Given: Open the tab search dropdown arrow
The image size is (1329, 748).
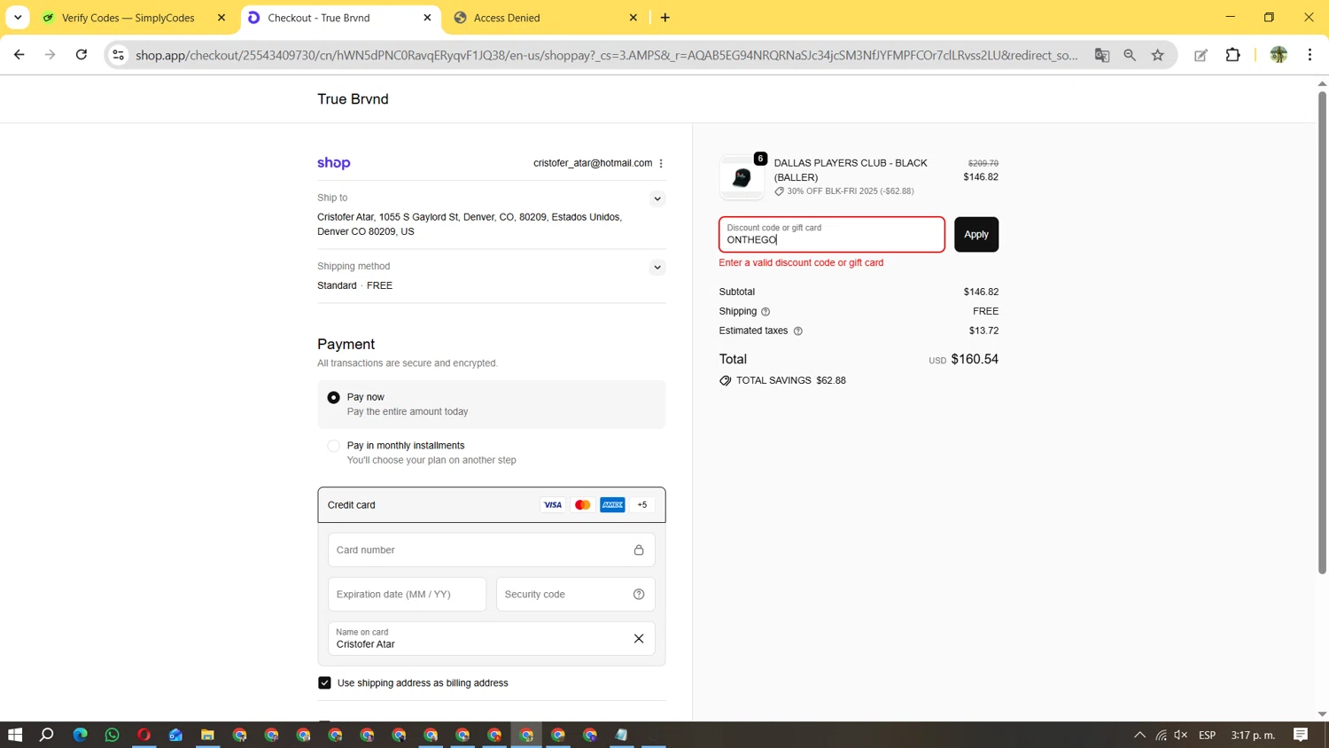Looking at the screenshot, I should 18,17.
